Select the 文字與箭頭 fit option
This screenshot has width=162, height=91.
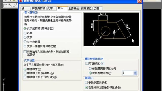[x=32, y=42]
